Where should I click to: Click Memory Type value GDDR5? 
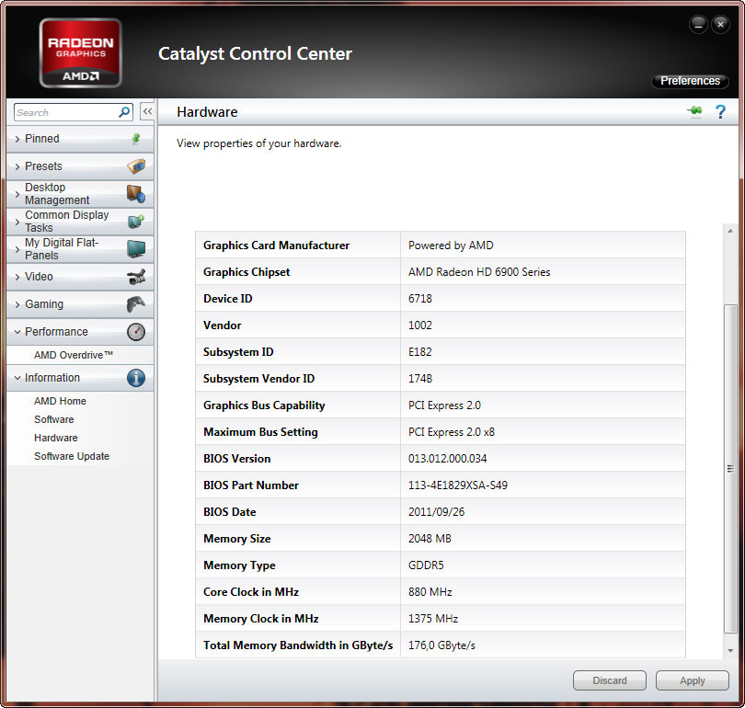pyautogui.click(x=426, y=565)
